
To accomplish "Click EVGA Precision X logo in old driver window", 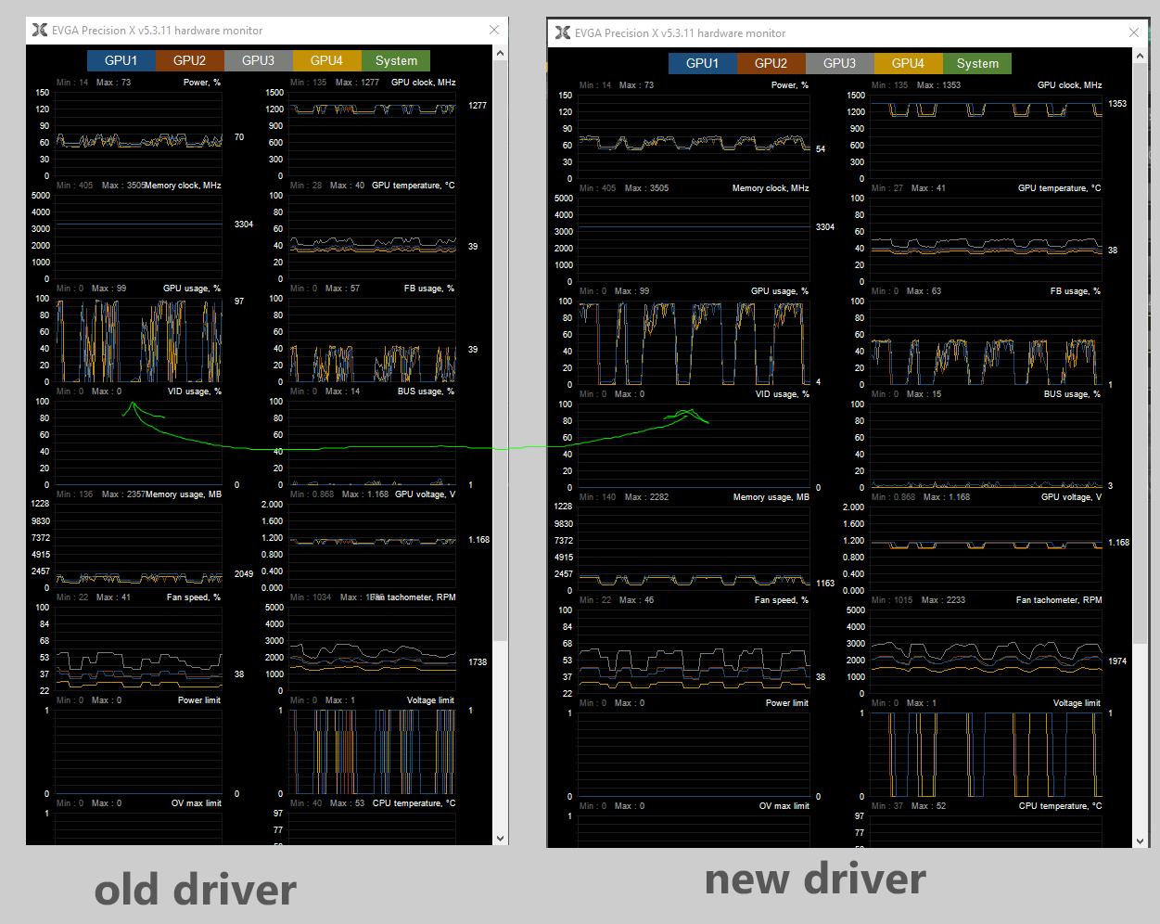I will 39,30.
